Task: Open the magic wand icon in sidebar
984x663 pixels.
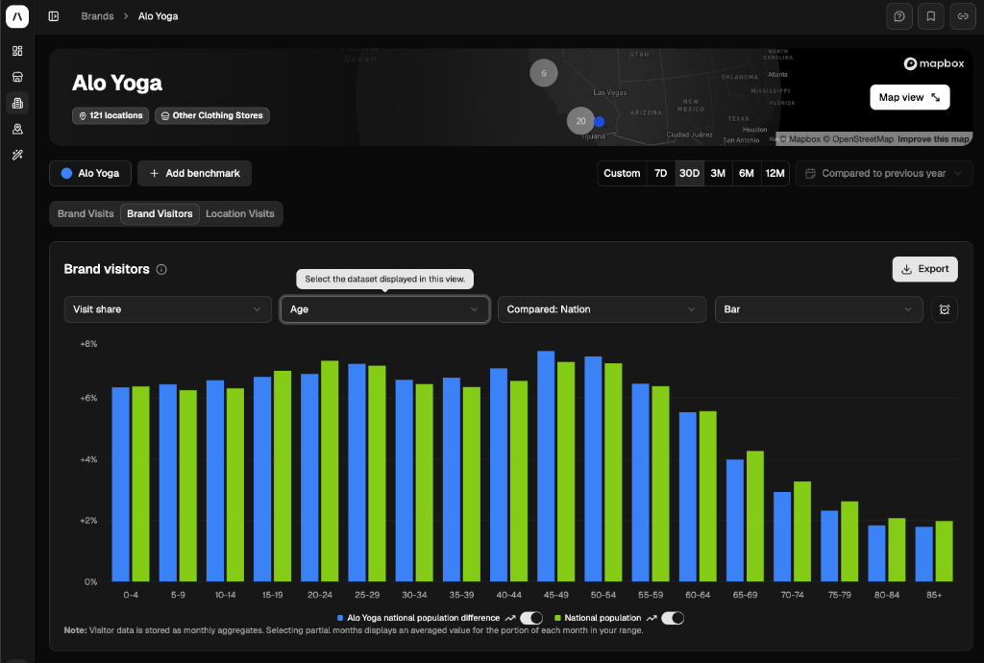Action: (x=17, y=155)
